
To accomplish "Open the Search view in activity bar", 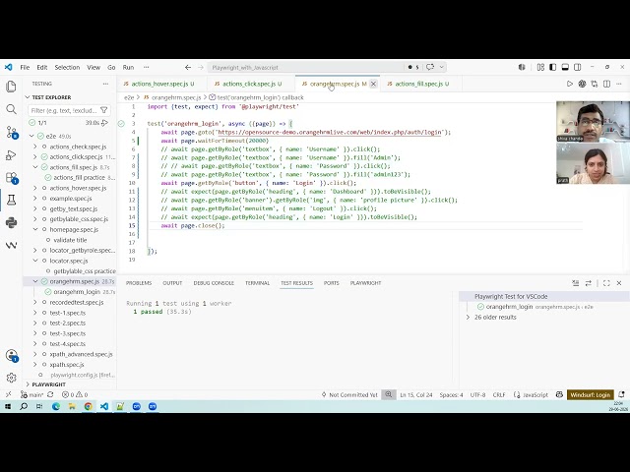I will click(x=11, y=109).
